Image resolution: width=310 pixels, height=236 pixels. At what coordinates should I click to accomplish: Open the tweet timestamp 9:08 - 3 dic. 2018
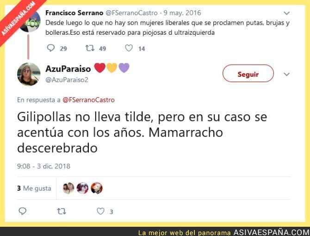click(43, 166)
